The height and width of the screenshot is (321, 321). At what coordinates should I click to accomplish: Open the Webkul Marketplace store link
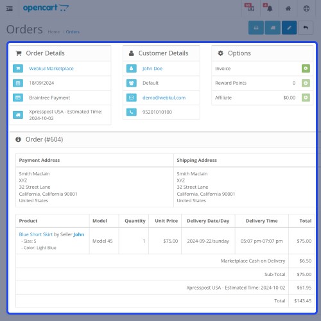tap(51, 69)
